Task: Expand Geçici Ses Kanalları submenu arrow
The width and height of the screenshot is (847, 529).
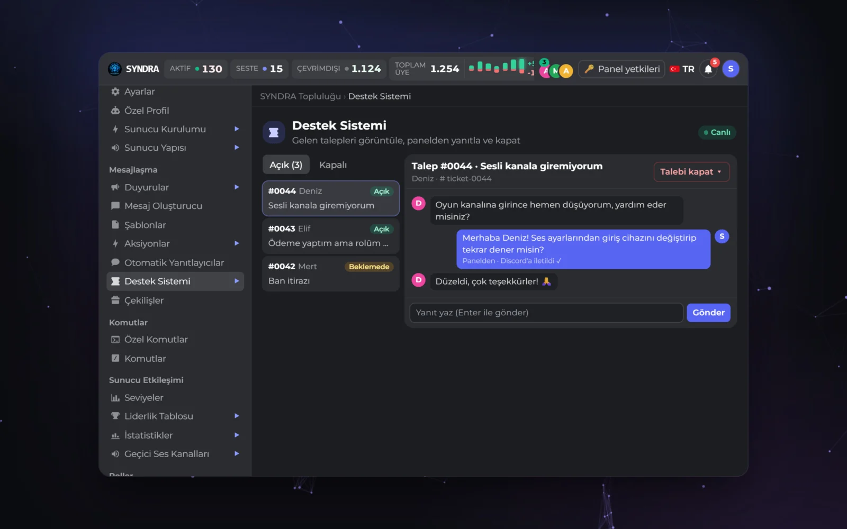Action: pos(237,454)
